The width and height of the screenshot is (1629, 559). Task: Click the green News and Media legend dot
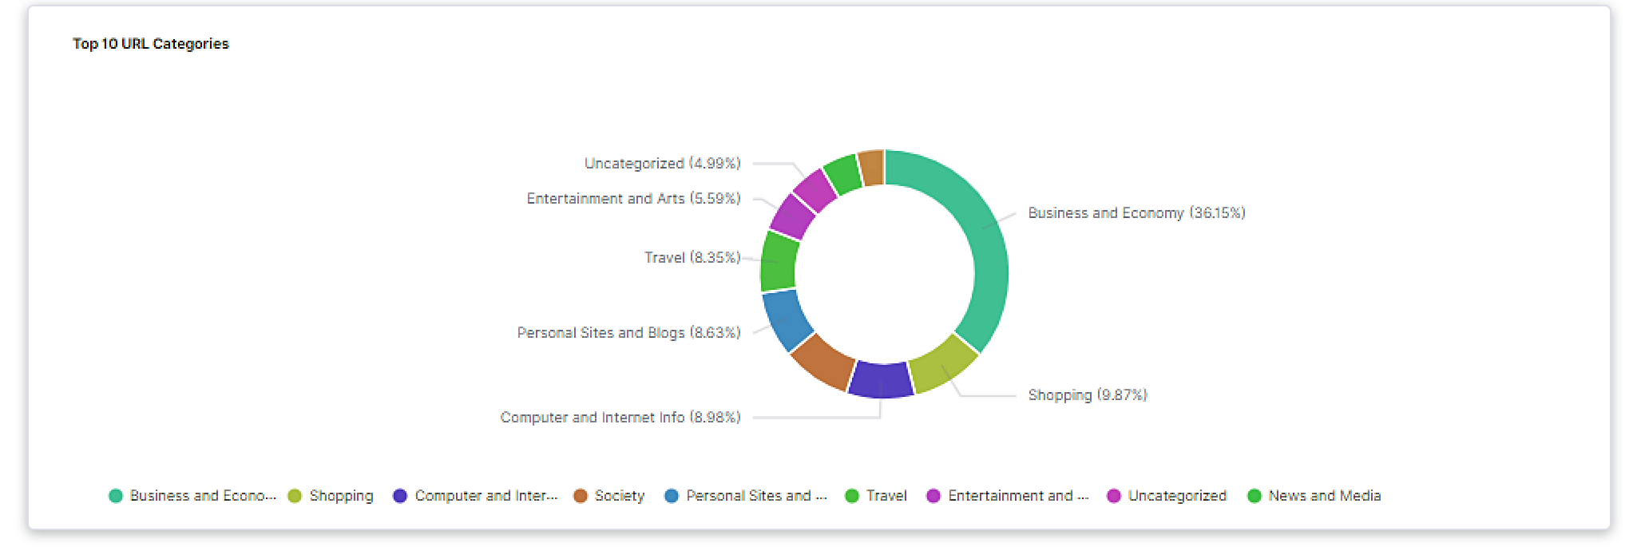[x=1254, y=496]
